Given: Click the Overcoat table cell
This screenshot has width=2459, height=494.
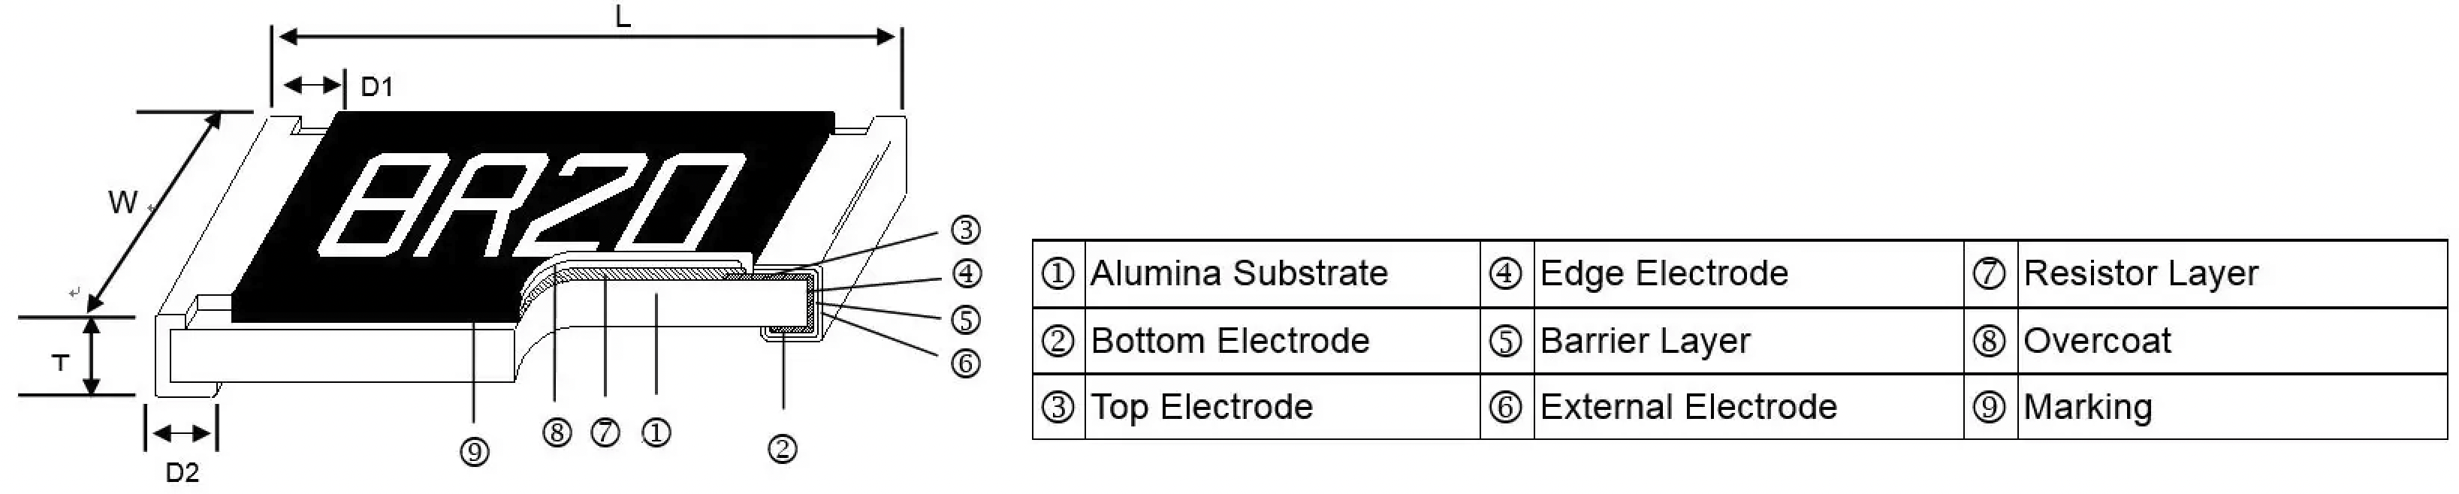Looking at the screenshot, I should pos(2096,340).
